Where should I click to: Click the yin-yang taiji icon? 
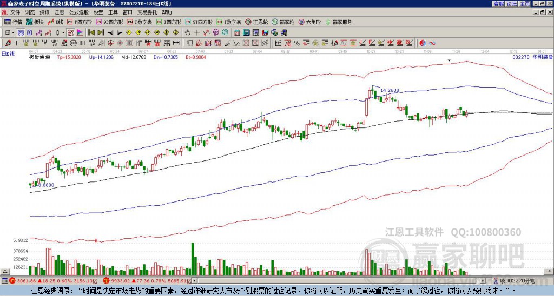pos(423,43)
